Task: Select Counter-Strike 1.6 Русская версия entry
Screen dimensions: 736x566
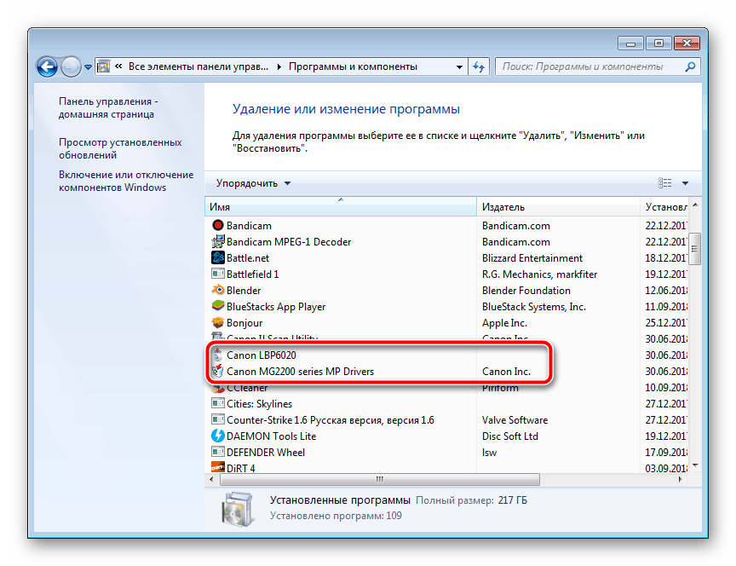Action: 331,420
